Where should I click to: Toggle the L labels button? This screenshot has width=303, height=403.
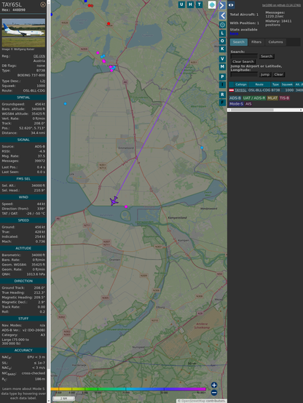coord(222,33)
